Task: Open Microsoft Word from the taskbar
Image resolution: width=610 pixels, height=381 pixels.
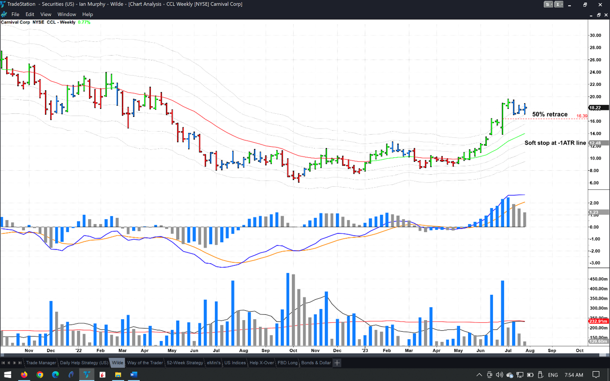Action: (133, 375)
